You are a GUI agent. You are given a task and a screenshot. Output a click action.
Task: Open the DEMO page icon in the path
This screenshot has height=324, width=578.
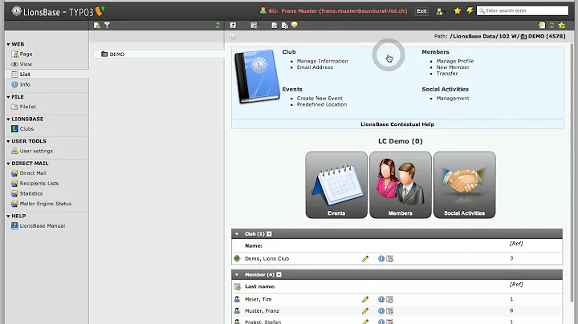[x=523, y=36]
